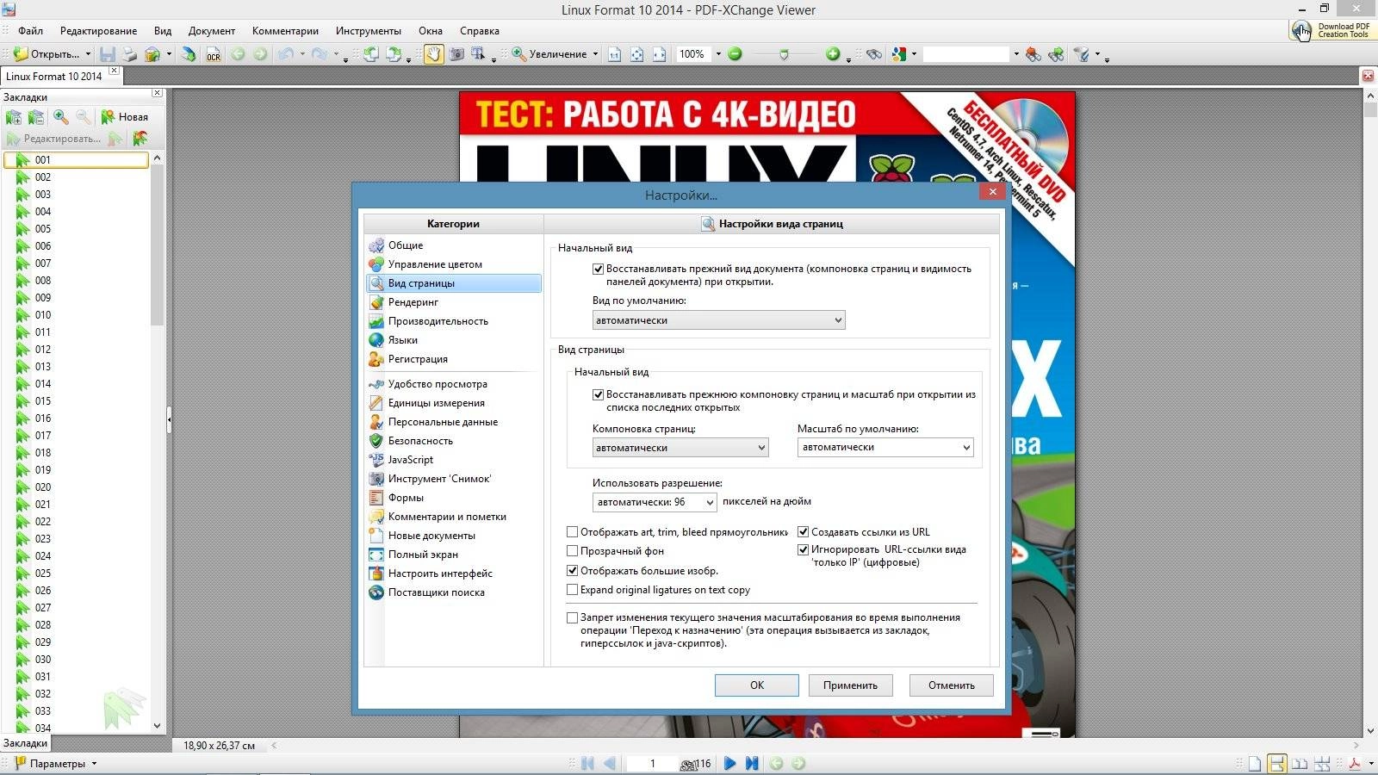Open Параметры dropdown in bookmarks panel
1378x775 pixels.
[x=57, y=764]
